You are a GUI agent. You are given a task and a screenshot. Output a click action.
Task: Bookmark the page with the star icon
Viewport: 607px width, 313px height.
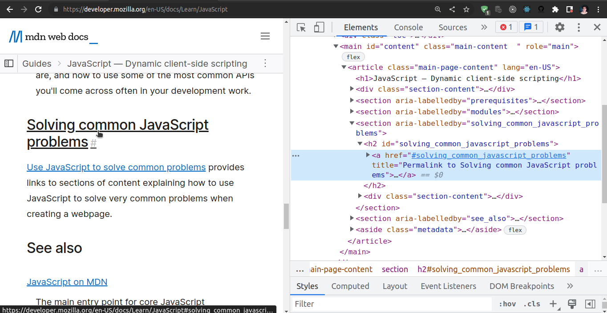point(466,9)
